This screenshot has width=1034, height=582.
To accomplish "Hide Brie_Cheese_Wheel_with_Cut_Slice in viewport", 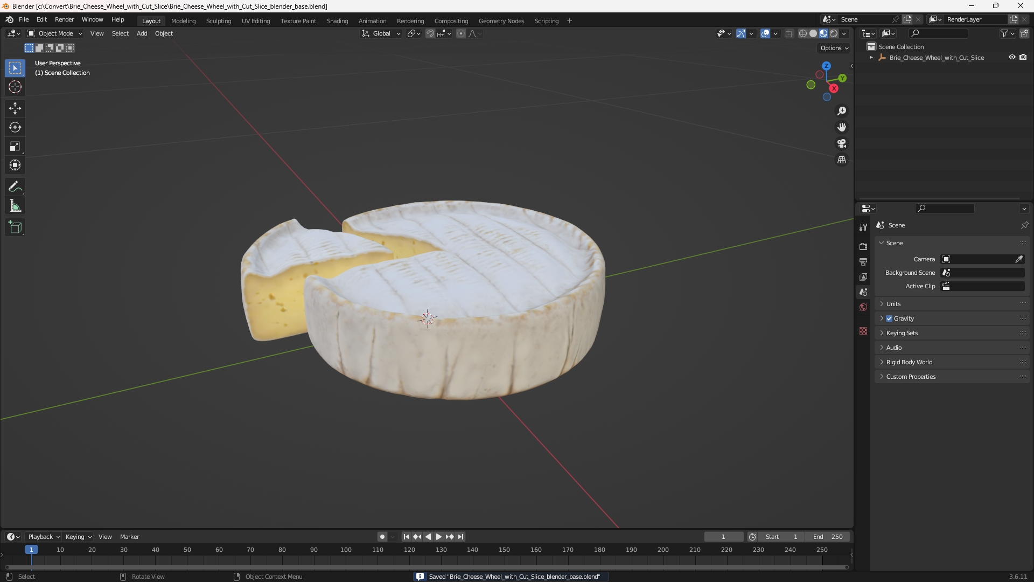I will (x=1012, y=57).
